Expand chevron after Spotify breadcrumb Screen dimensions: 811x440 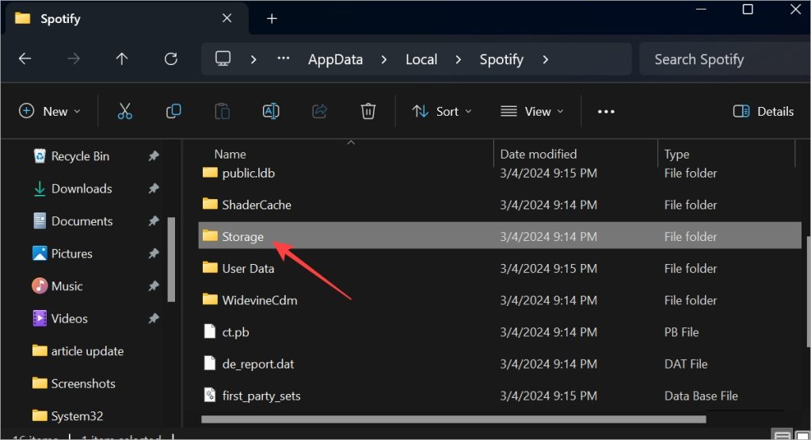click(545, 59)
